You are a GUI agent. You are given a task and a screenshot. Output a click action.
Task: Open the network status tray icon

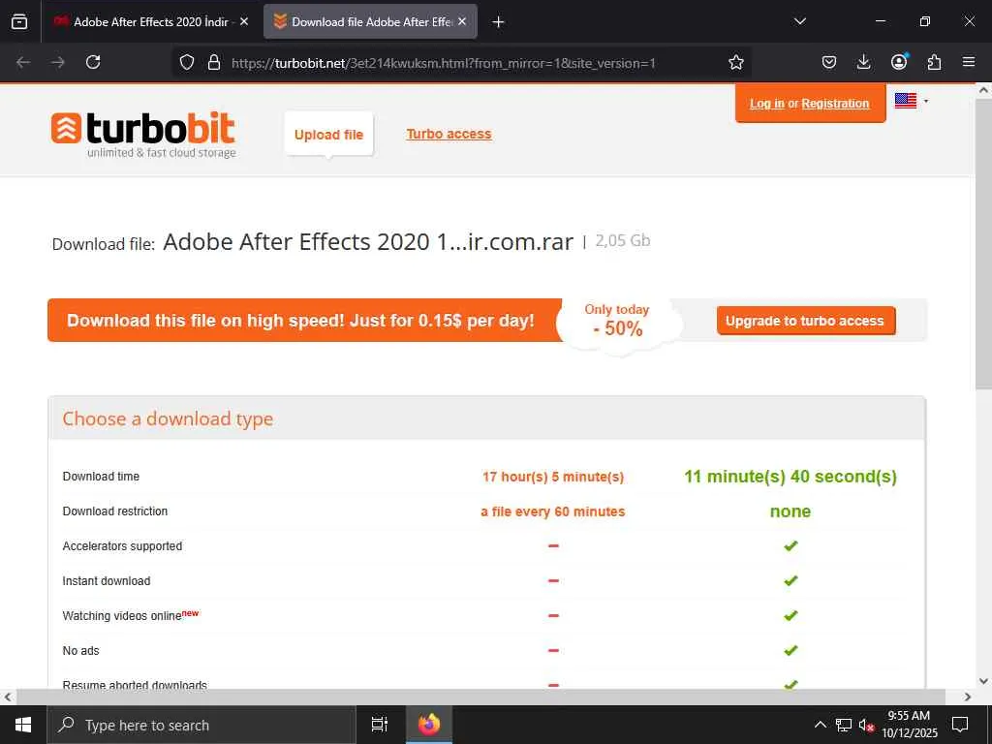point(844,725)
